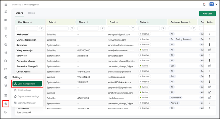Open the storefront icon in sidebar
This screenshot has height=119, width=220.
point(6,95)
